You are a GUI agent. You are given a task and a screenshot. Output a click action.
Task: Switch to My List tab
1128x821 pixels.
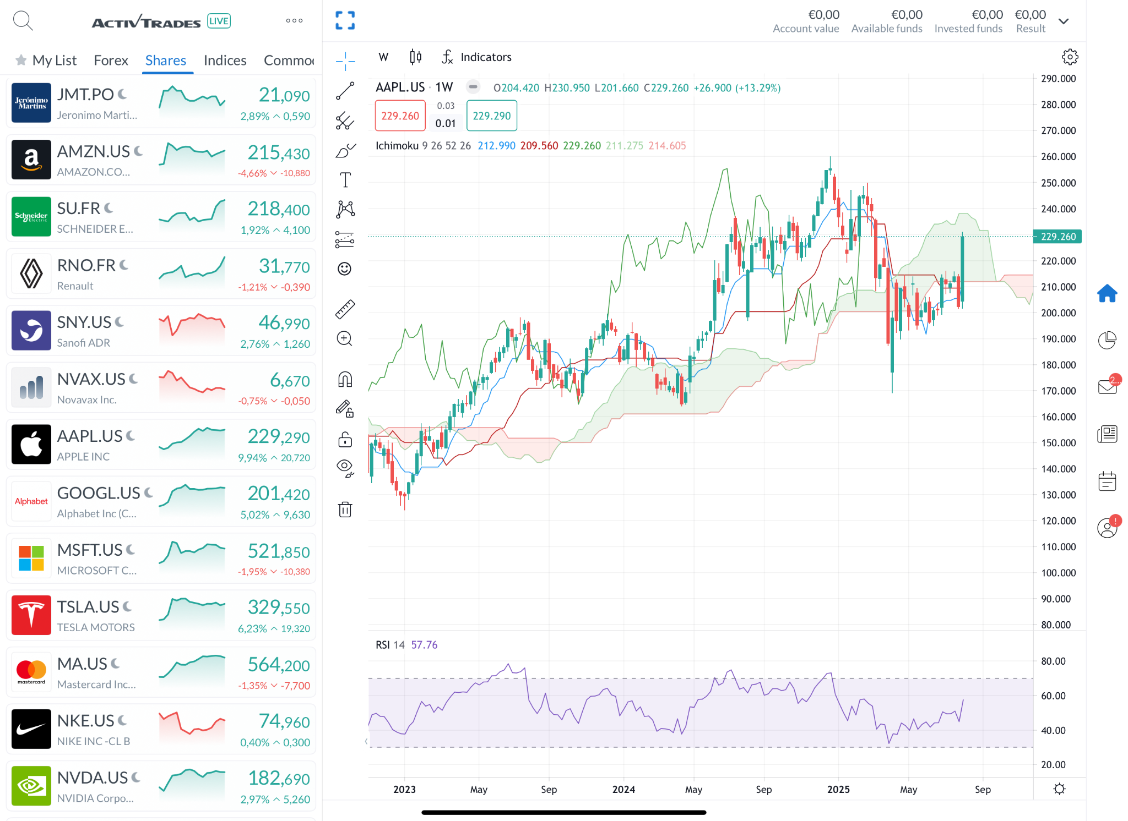coord(46,60)
